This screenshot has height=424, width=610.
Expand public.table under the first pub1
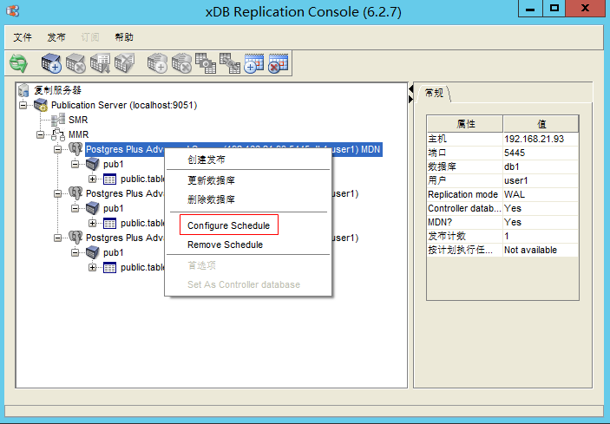pos(92,179)
